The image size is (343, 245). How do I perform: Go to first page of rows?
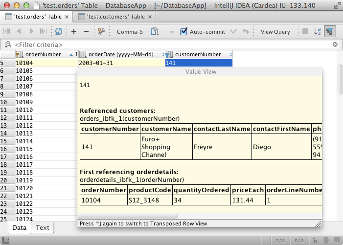point(7,31)
